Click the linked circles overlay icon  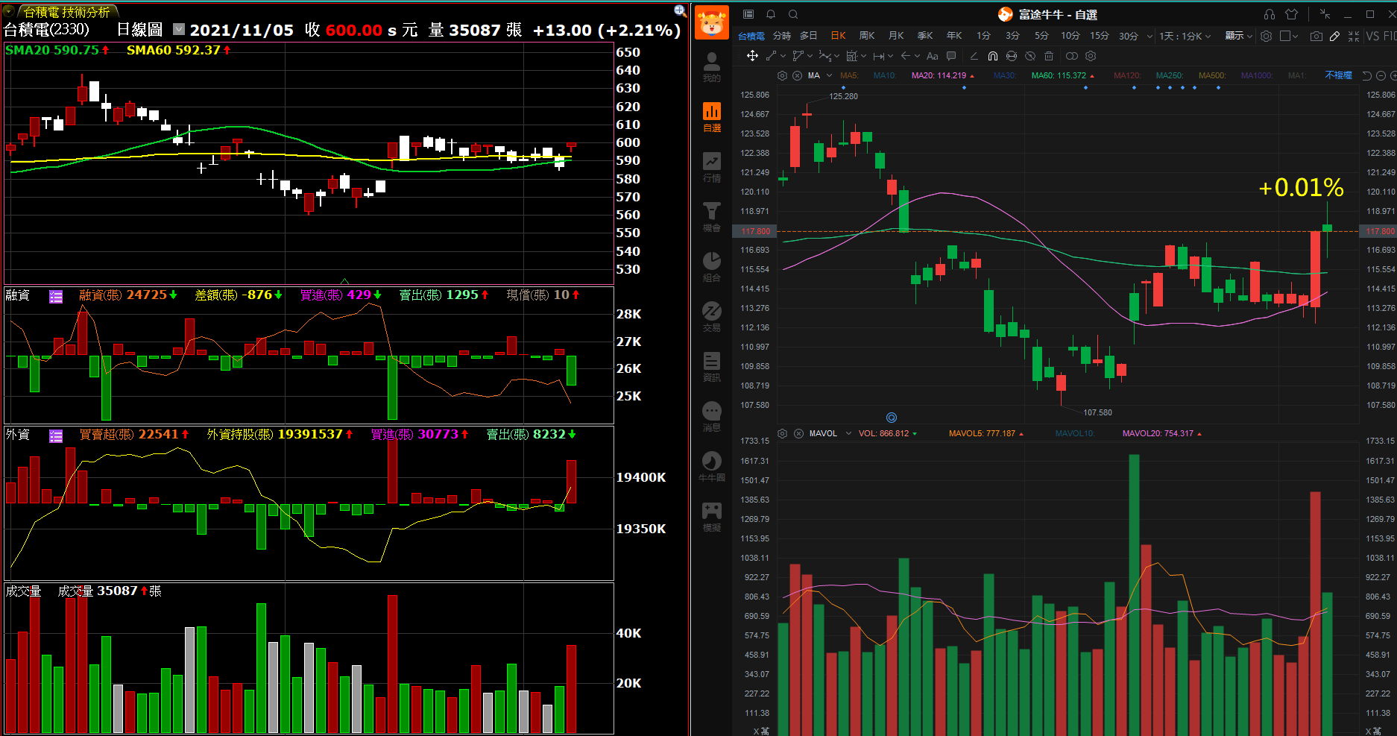click(1072, 56)
